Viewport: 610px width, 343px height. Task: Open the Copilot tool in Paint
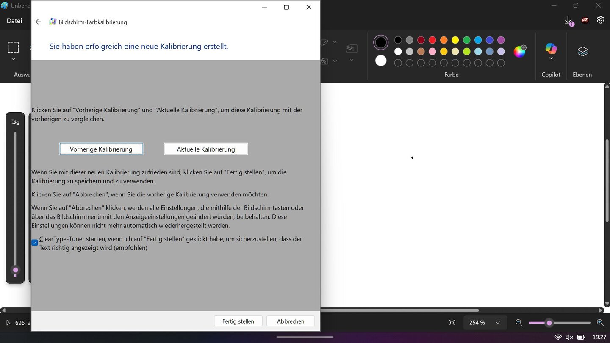point(551,49)
